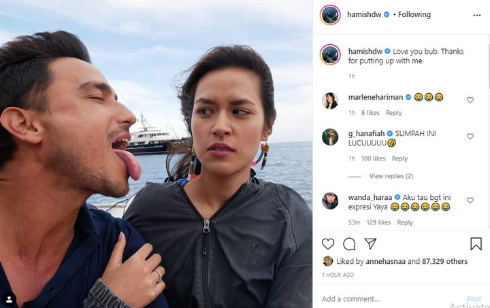Like g_hanafiah's comment
Image resolution: width=490 pixels, height=308 pixels.
click(470, 137)
